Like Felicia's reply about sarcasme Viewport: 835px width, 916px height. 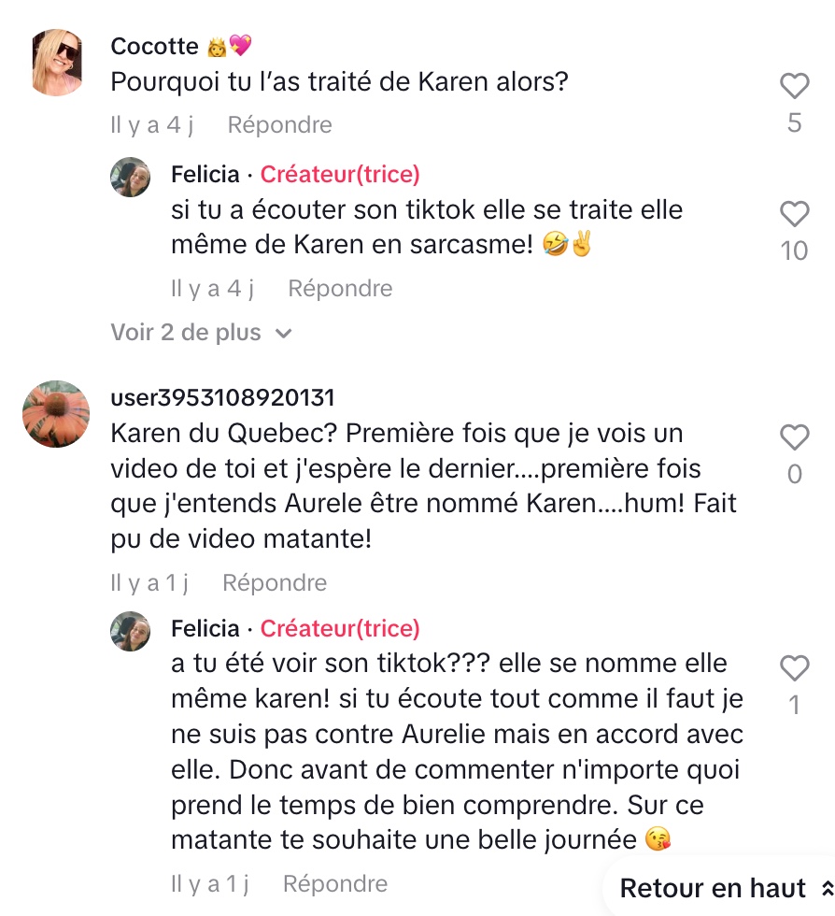794,214
